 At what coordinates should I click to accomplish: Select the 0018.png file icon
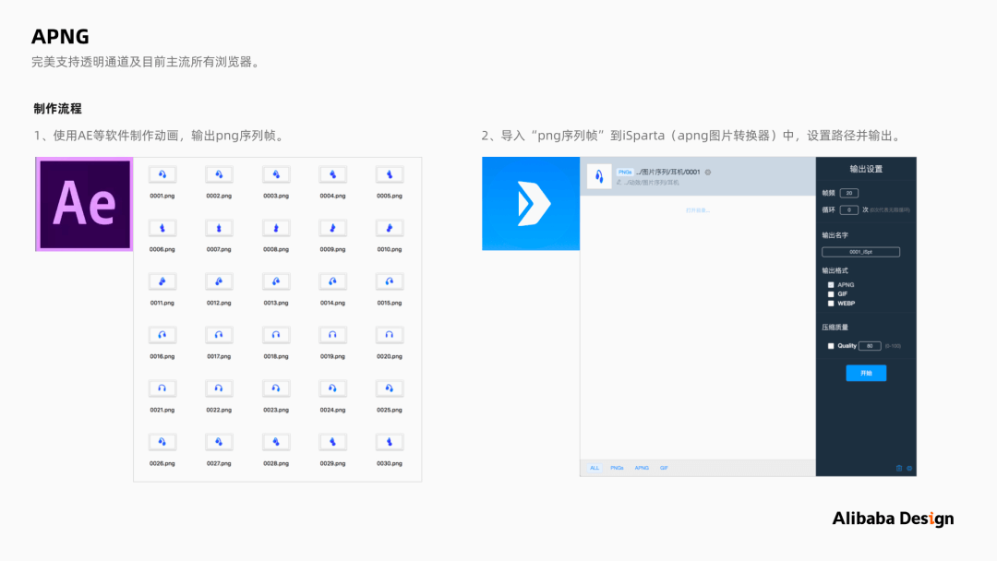click(x=276, y=335)
